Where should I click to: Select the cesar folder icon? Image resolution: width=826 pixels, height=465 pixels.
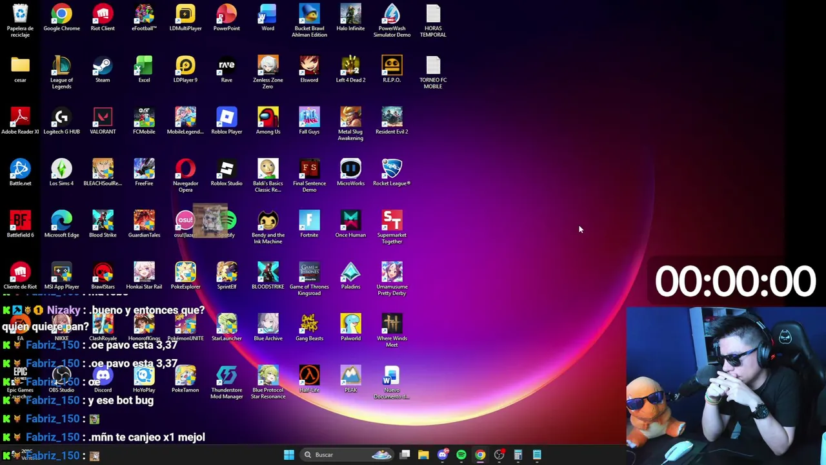point(20,70)
